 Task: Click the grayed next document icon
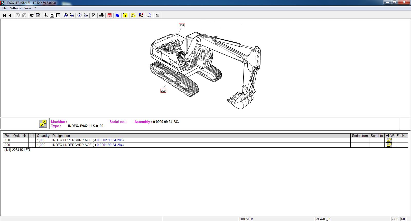[x=24, y=15]
